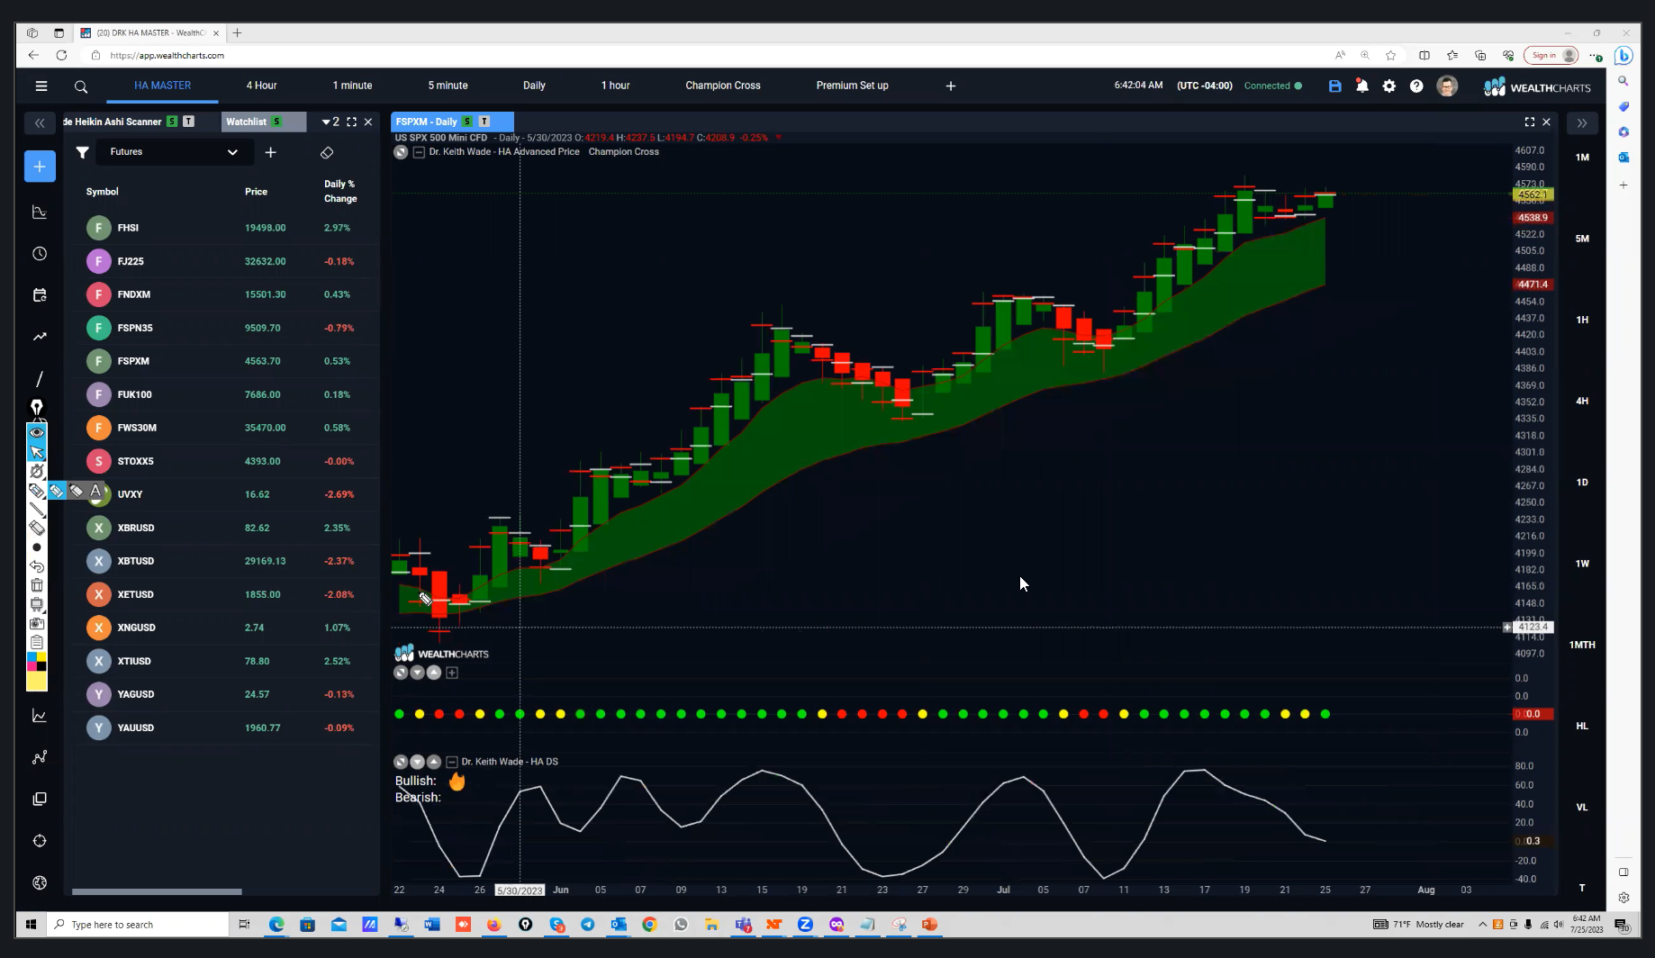The height and width of the screenshot is (958, 1655).
Task: Switch to the 1 minute workspace tab
Action: [x=352, y=86]
